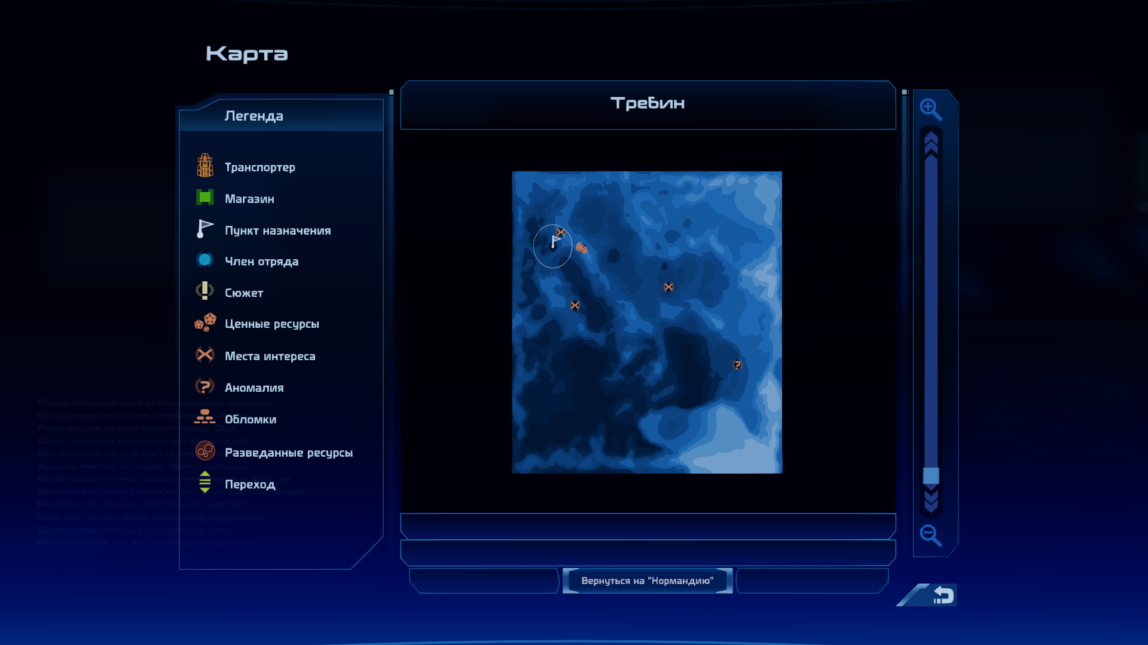Click the Транспортер icon in legend
Viewport: 1148px width, 645px height.
205,165
